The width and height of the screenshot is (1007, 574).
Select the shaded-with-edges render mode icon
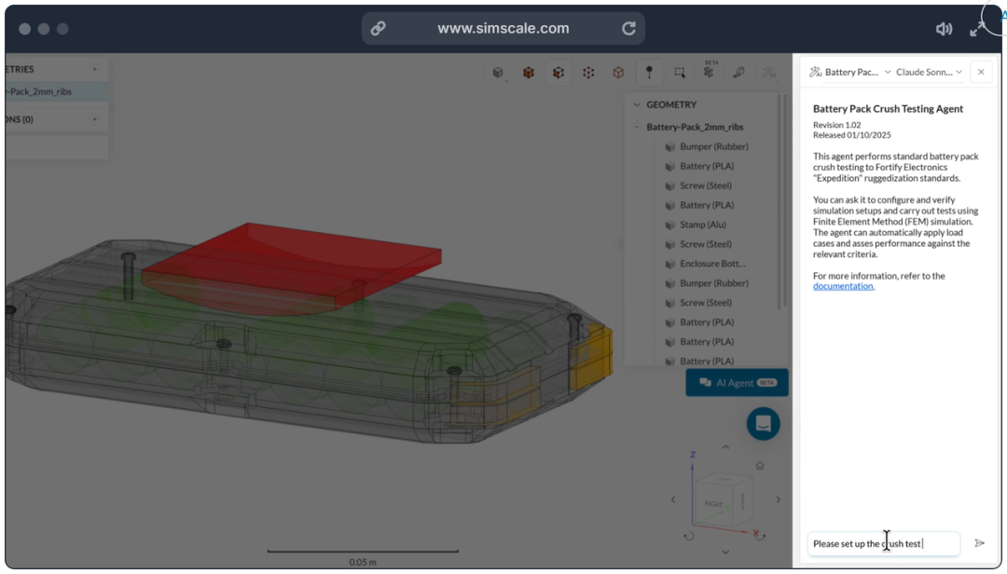click(x=559, y=73)
